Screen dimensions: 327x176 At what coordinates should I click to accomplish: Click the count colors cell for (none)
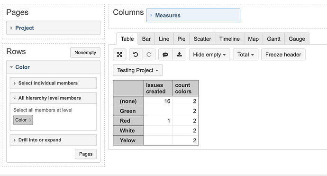pos(186,101)
